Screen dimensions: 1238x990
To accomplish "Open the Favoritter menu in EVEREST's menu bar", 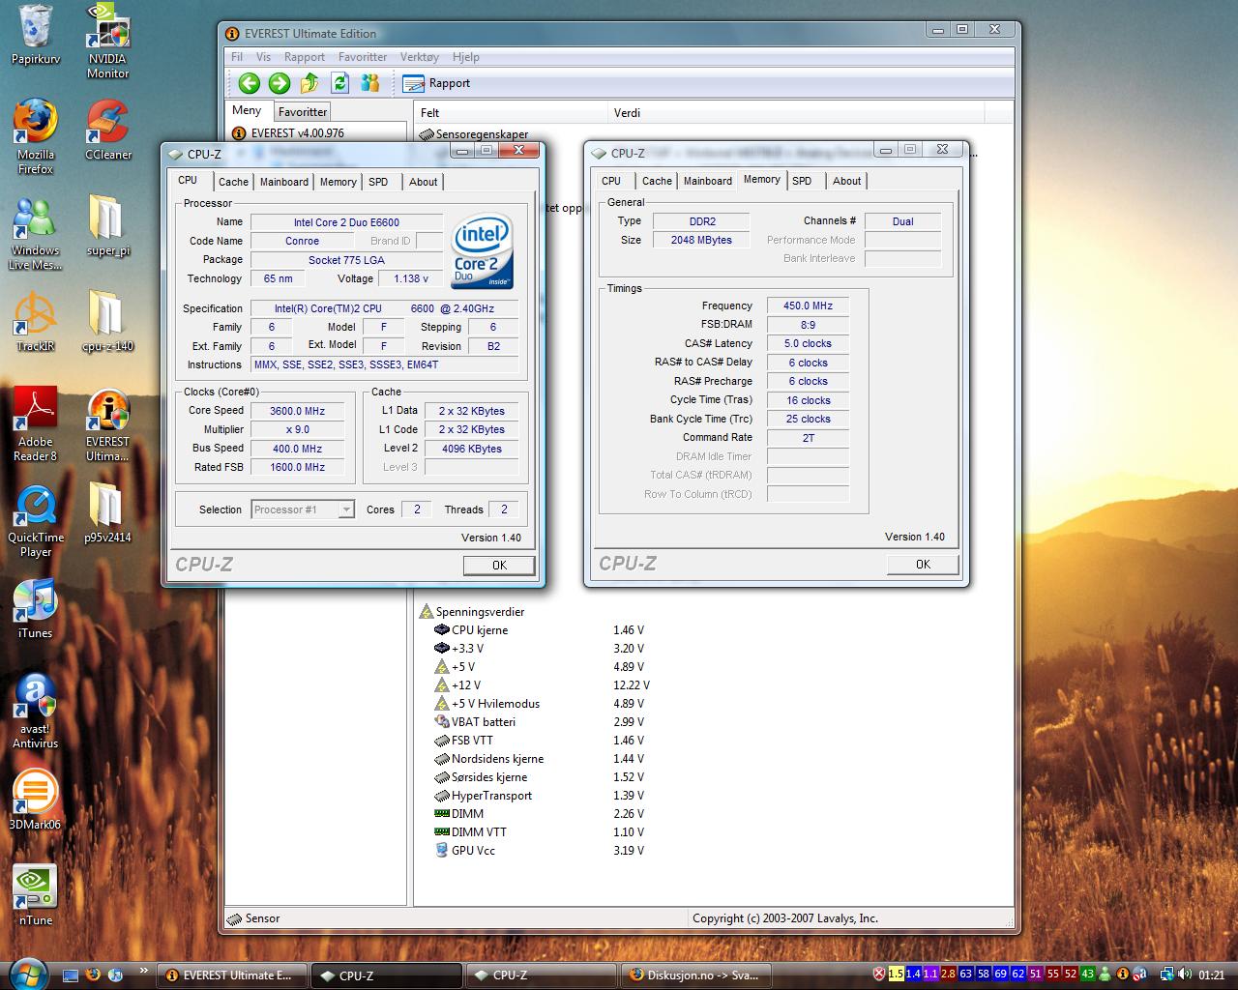I will point(363,57).
